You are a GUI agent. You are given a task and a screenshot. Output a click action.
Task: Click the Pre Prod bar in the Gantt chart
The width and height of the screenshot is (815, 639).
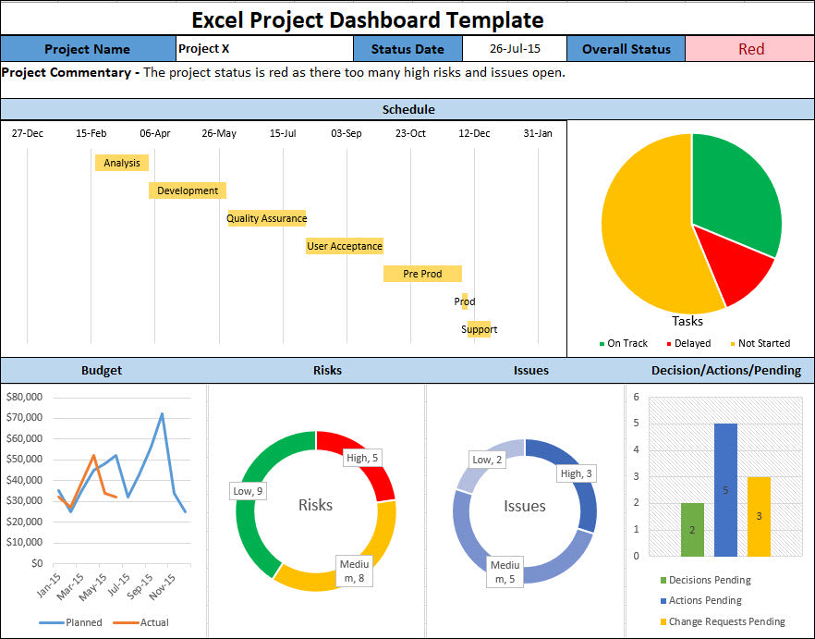422,274
